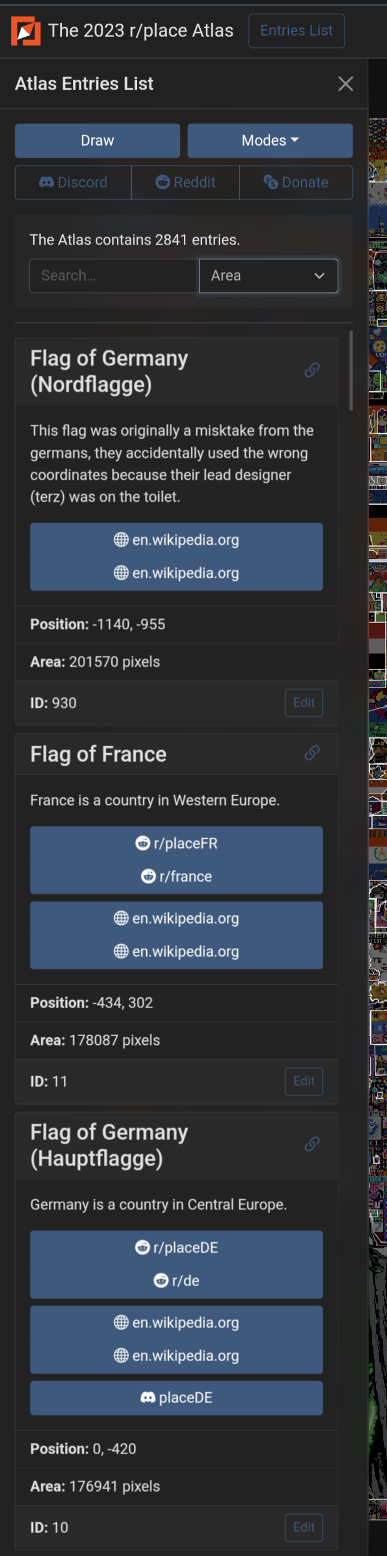387x1556 pixels.
Task: Click the Flag of France link icon
Action: [x=312, y=754]
